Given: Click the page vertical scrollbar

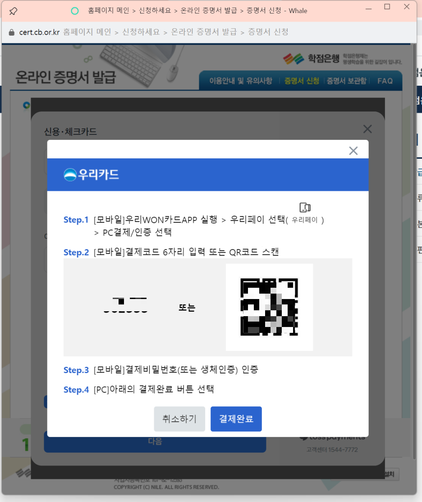Looking at the screenshot, I should tap(414, 251).
